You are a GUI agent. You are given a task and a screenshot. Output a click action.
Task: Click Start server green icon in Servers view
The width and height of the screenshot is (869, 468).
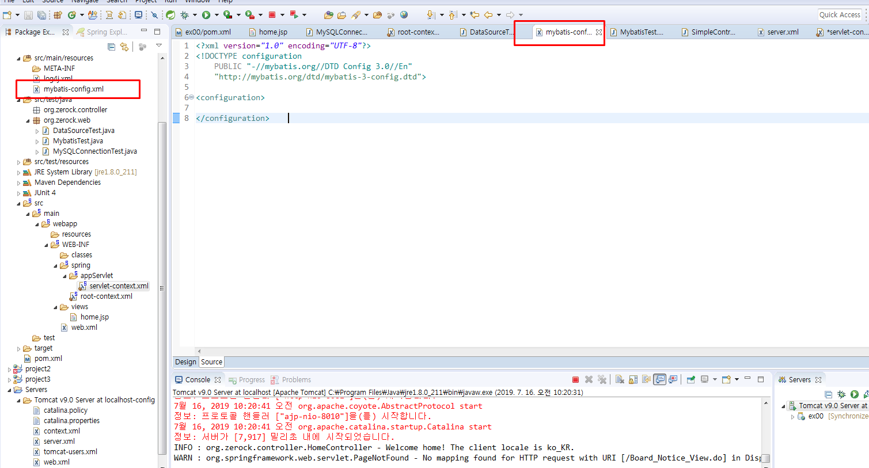[x=855, y=394]
